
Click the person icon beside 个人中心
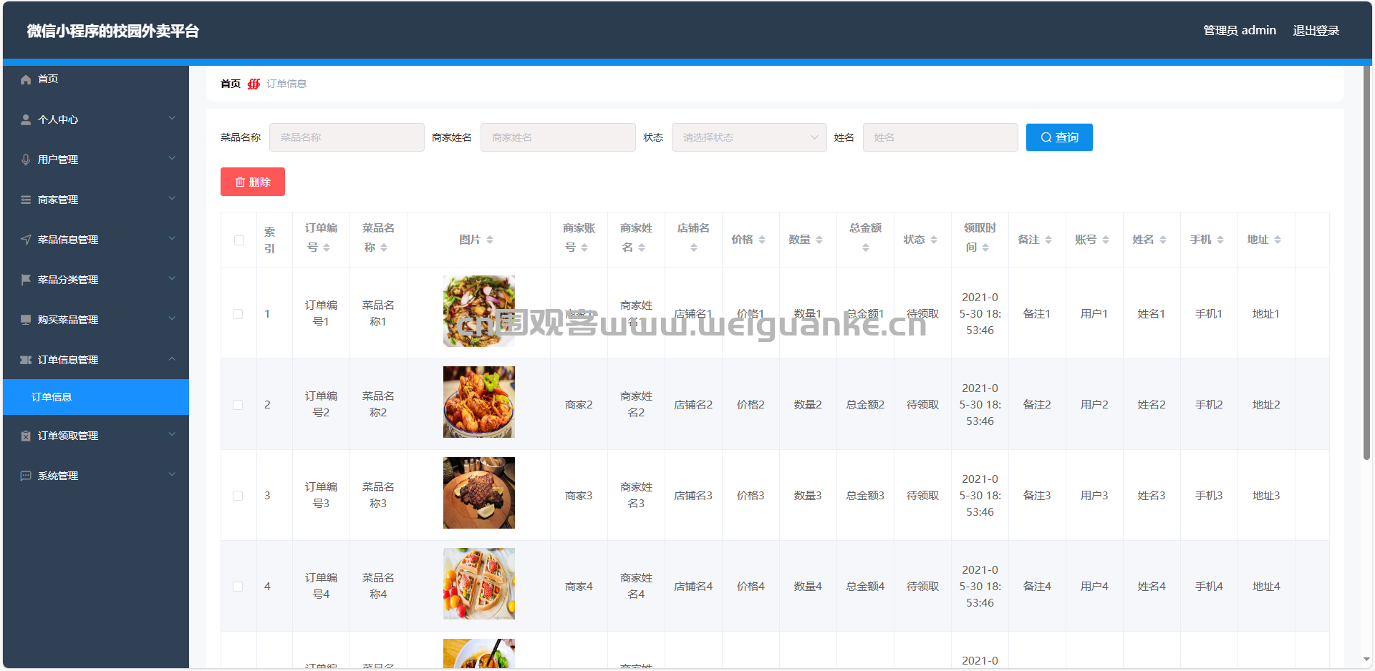[26, 119]
